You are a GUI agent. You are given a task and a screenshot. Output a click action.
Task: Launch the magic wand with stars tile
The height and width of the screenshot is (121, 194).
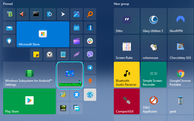(x=63, y=95)
